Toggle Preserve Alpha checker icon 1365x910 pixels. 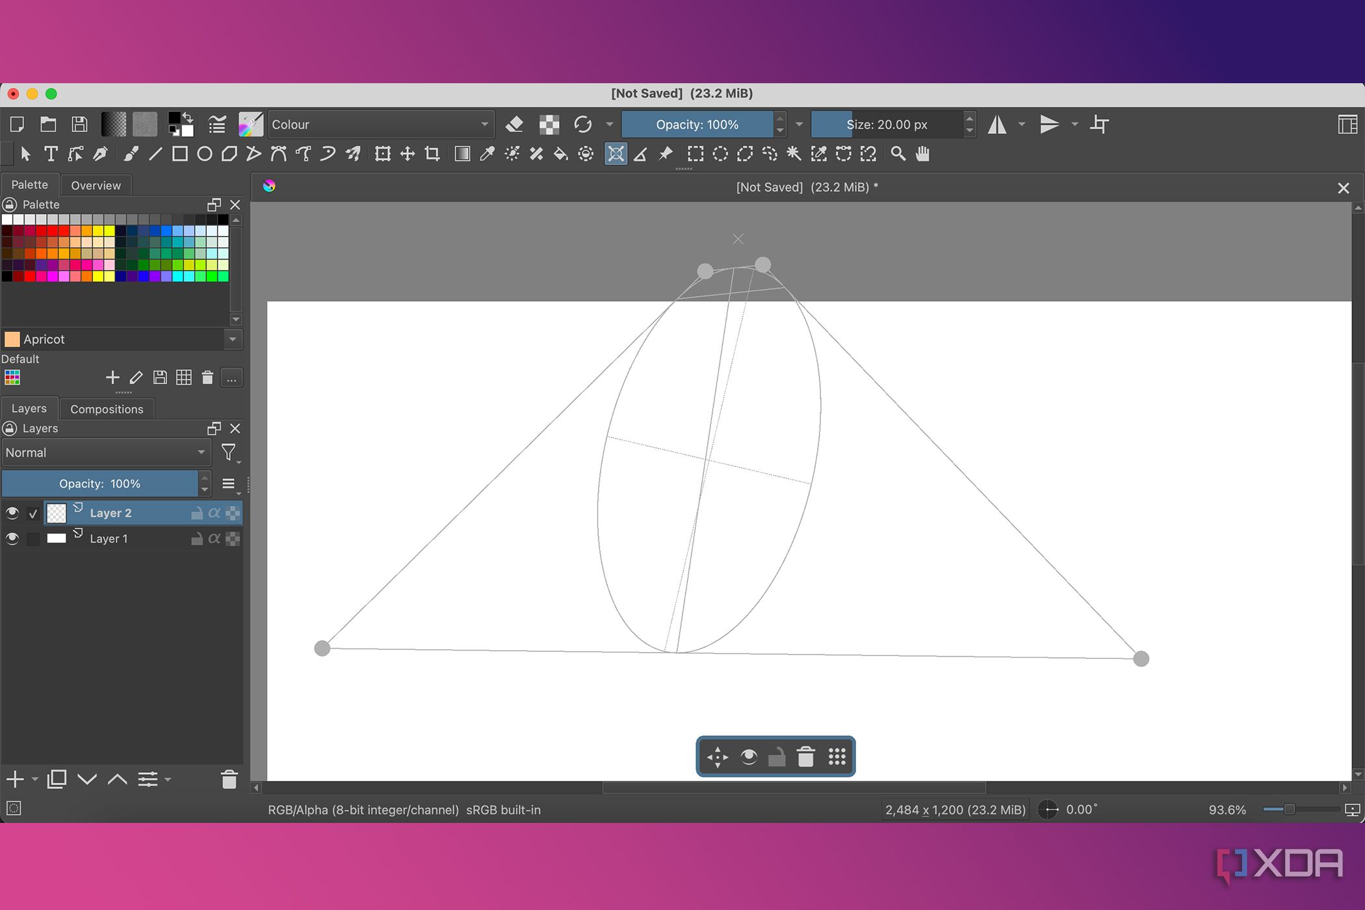[x=549, y=124]
